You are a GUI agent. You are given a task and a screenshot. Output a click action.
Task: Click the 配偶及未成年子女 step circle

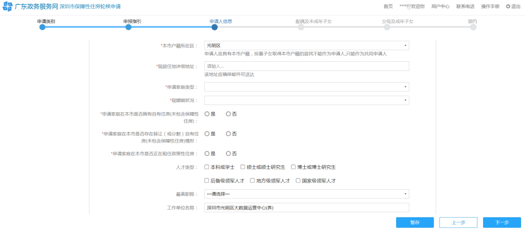coord(301,27)
